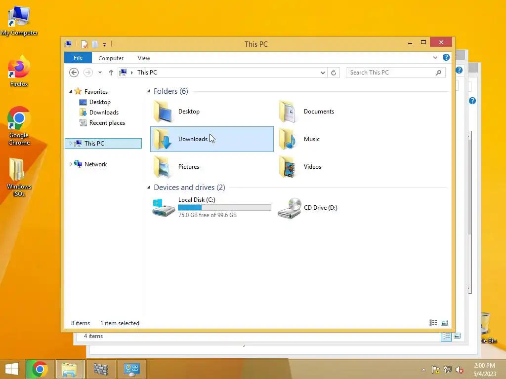Open the File menu
Viewport: 506px width, 379px height.
(78, 58)
